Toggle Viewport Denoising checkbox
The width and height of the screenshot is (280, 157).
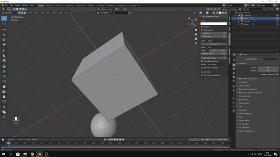pyautogui.click(x=277, y=74)
